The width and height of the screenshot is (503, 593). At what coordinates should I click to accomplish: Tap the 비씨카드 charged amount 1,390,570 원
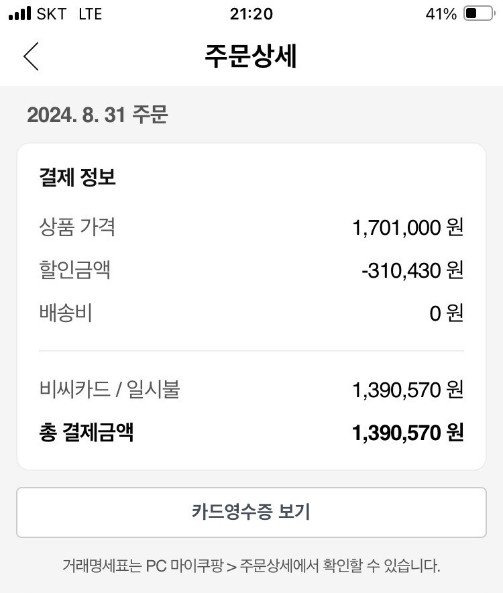point(408,390)
